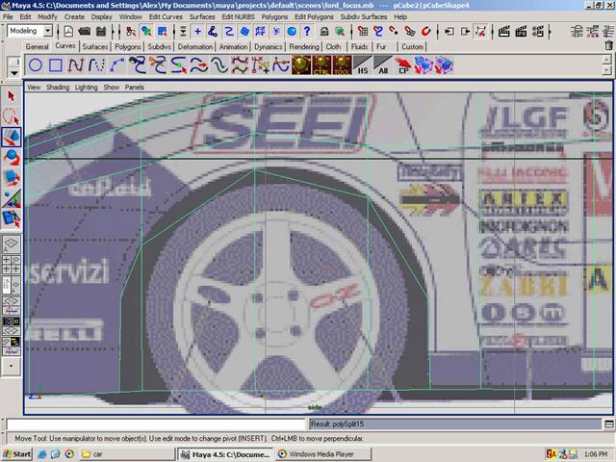The width and height of the screenshot is (616, 462).
Task: Select the arrow Select tool
Action: click(12, 96)
